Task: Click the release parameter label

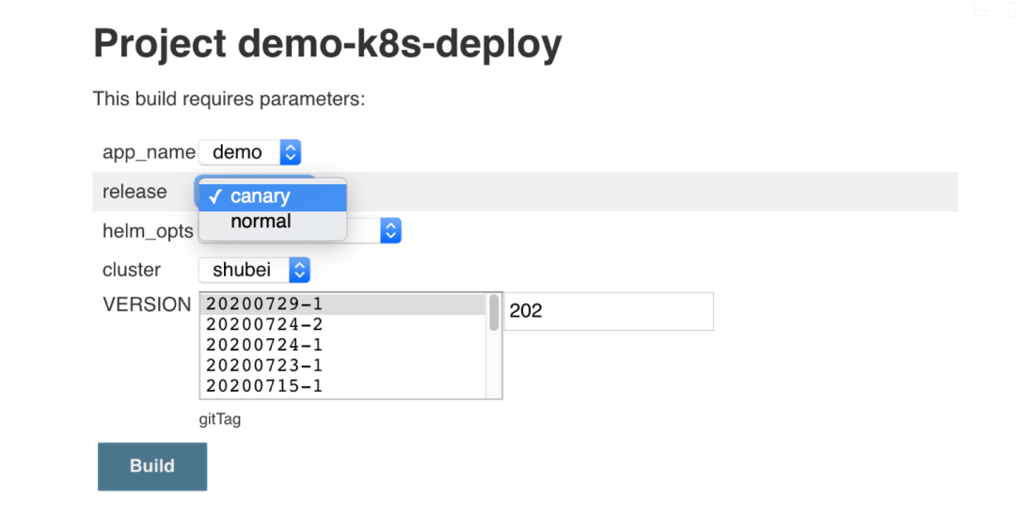Action: coord(135,192)
